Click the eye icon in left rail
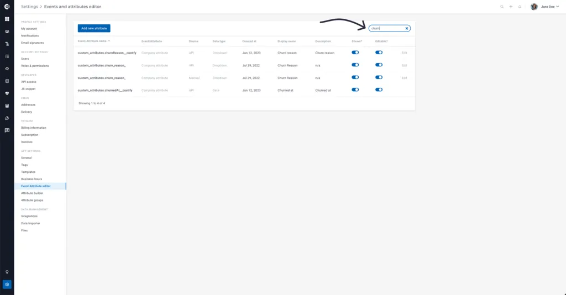The height and width of the screenshot is (295, 566). pos(7,69)
